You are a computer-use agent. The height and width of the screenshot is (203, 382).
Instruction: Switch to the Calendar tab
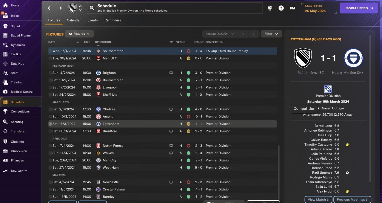click(74, 20)
